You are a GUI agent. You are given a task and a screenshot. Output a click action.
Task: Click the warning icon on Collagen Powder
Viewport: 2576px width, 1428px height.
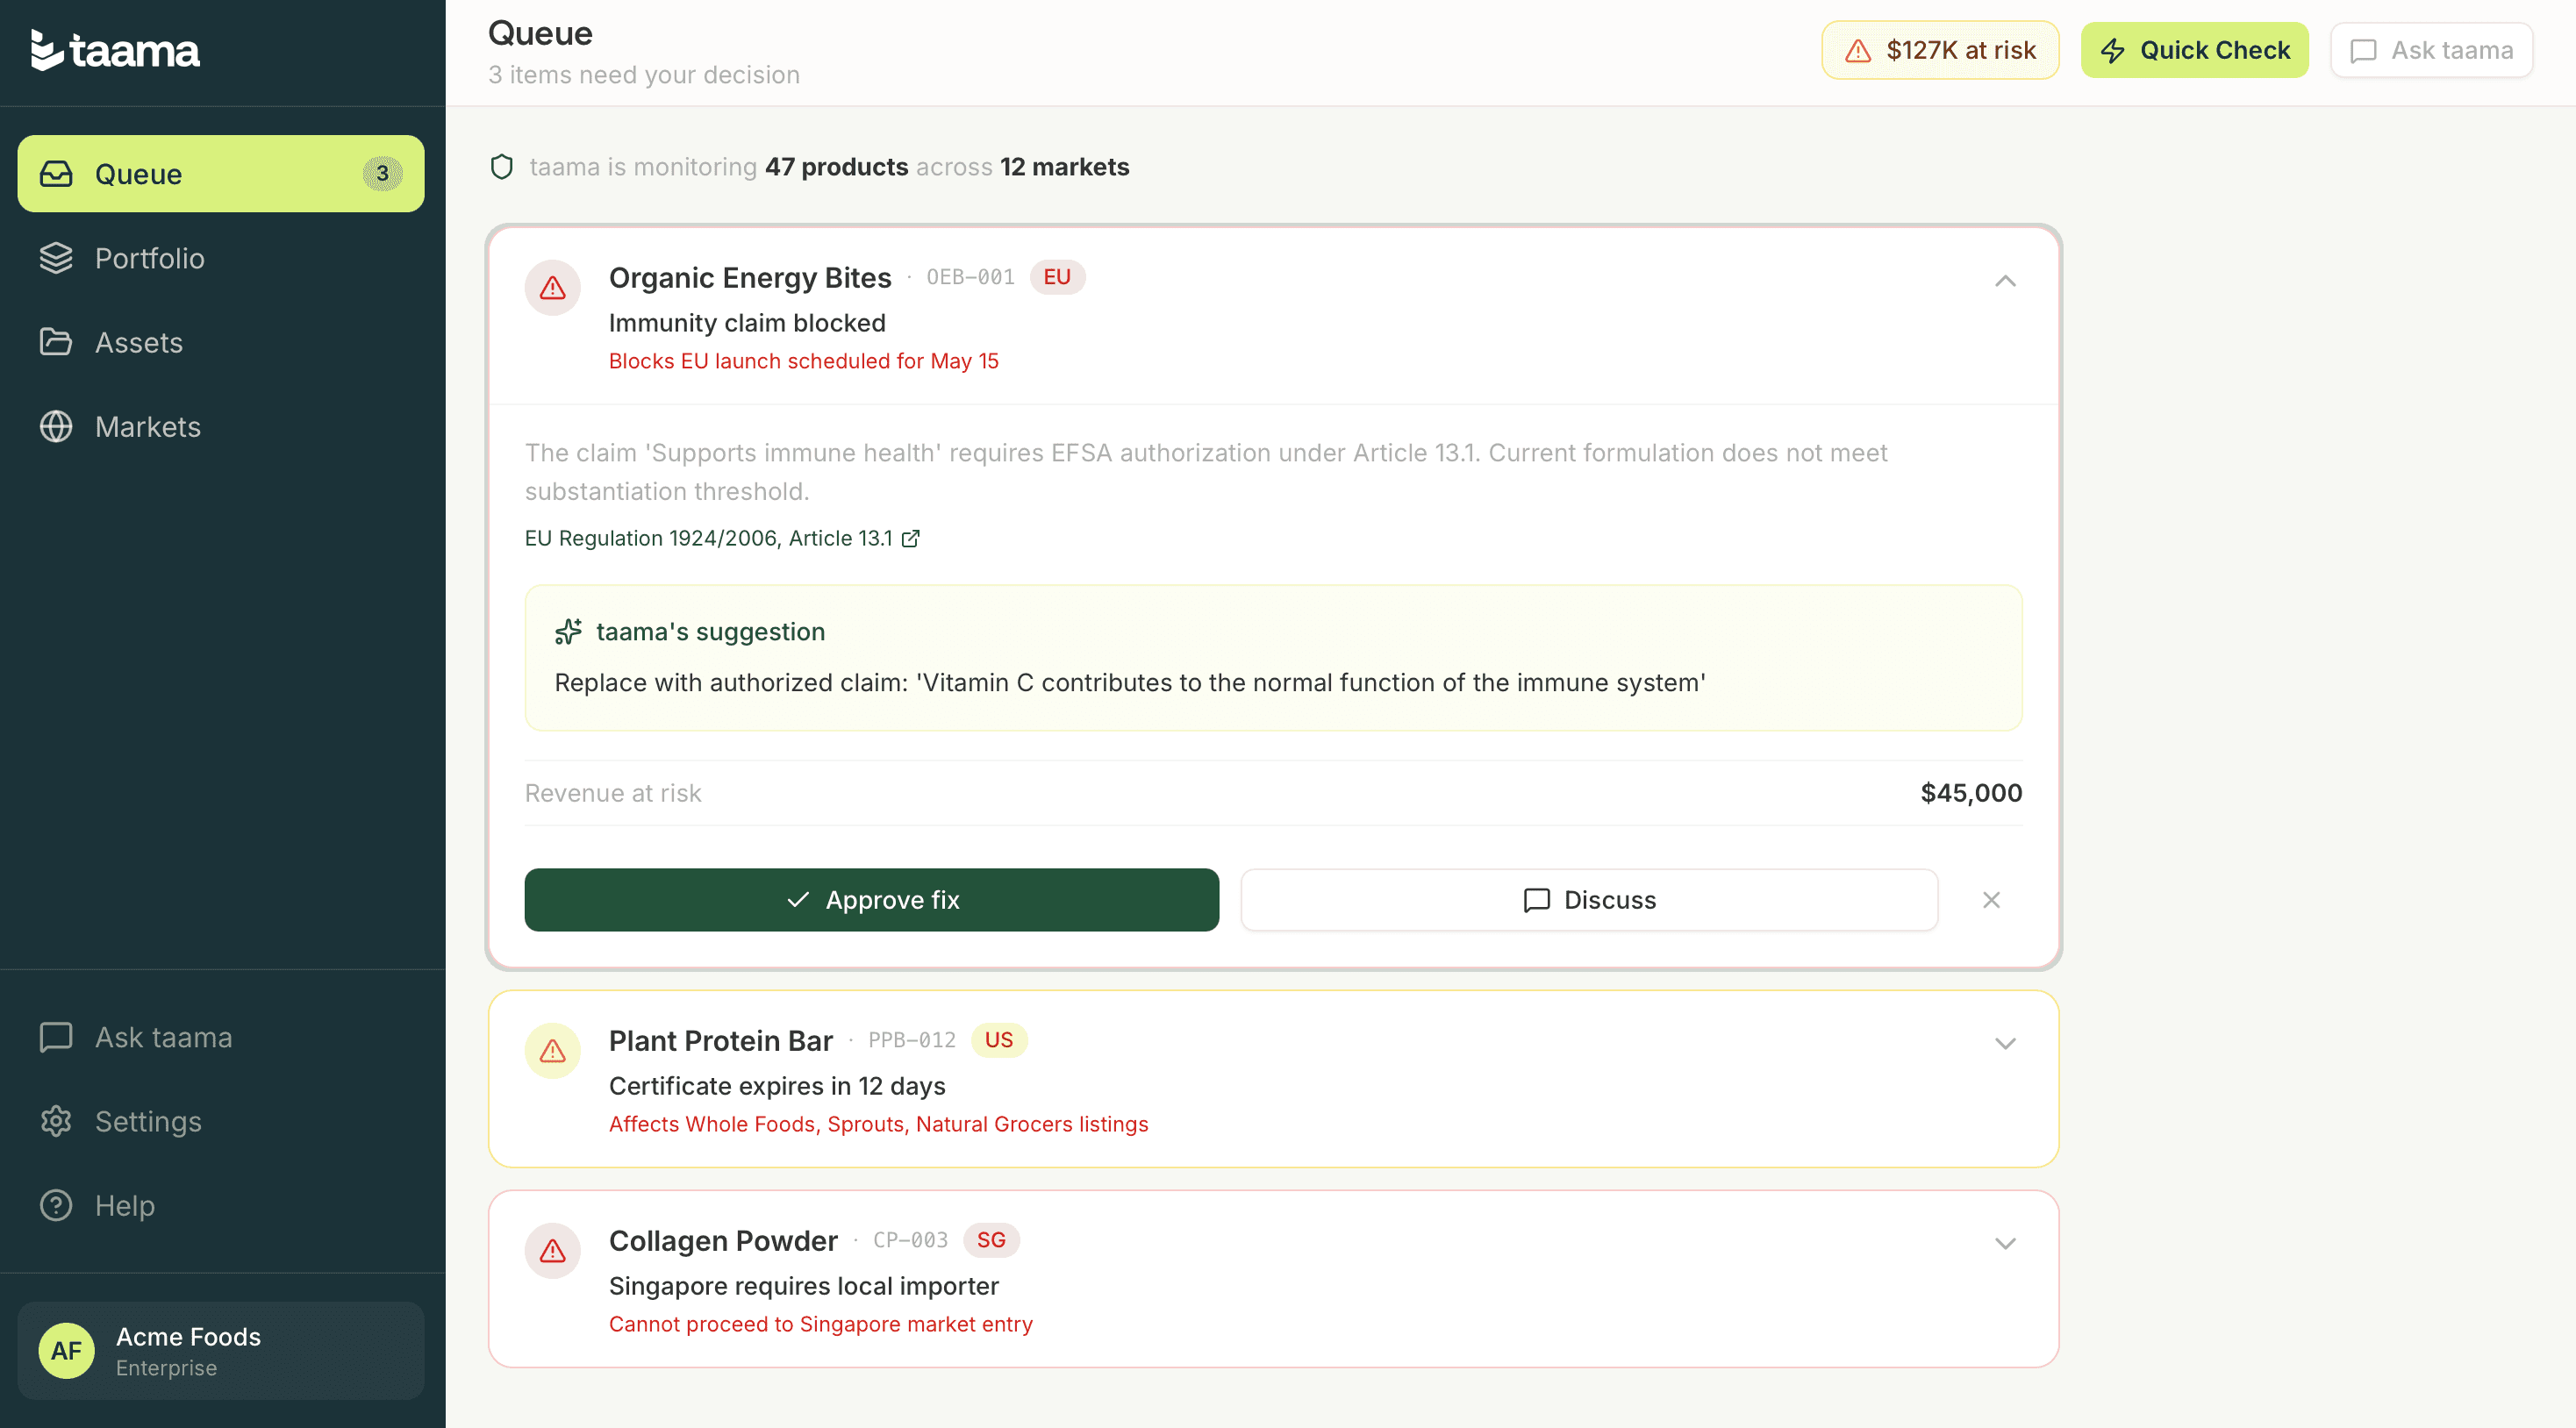(552, 1250)
